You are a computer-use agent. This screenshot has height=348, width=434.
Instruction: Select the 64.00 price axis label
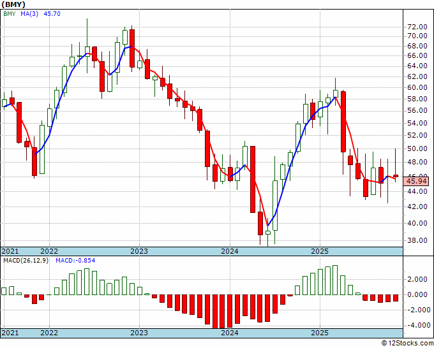(x=417, y=66)
